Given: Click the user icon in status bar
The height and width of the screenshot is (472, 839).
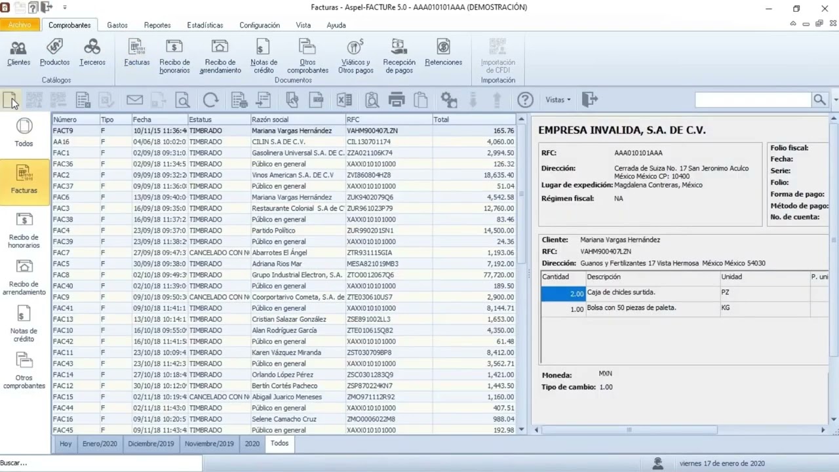Looking at the screenshot, I should tap(657, 463).
